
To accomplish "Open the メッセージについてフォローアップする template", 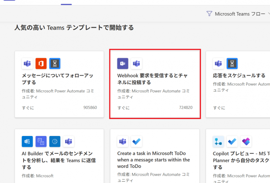I will (58, 79).
